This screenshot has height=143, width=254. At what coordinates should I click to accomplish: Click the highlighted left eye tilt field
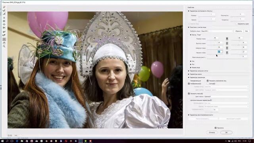pyautogui.click(x=220, y=52)
